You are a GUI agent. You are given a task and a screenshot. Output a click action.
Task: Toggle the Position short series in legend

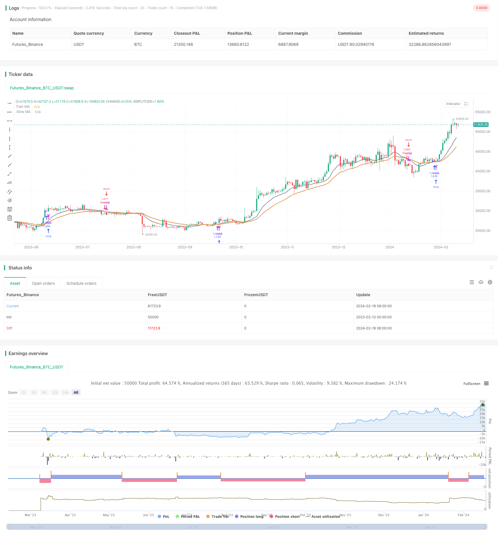click(285, 516)
